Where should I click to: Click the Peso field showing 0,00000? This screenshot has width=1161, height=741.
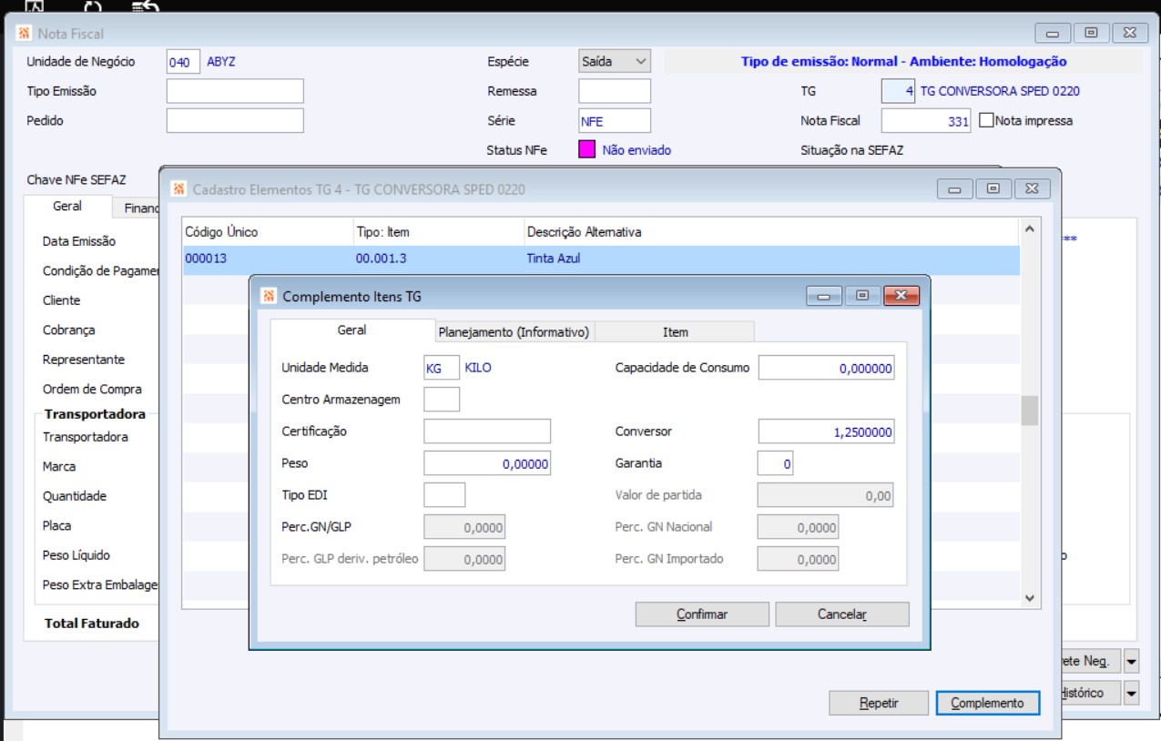pos(487,463)
